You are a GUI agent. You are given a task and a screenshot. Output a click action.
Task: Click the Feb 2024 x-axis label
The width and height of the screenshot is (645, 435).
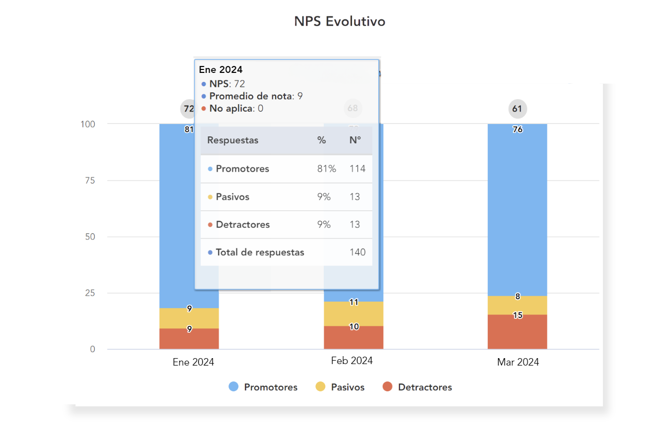click(x=352, y=361)
